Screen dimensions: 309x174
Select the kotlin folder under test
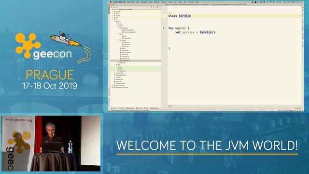tap(120, 69)
